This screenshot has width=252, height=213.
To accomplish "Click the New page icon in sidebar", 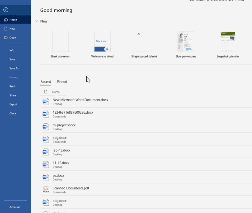I will [x=6, y=29].
